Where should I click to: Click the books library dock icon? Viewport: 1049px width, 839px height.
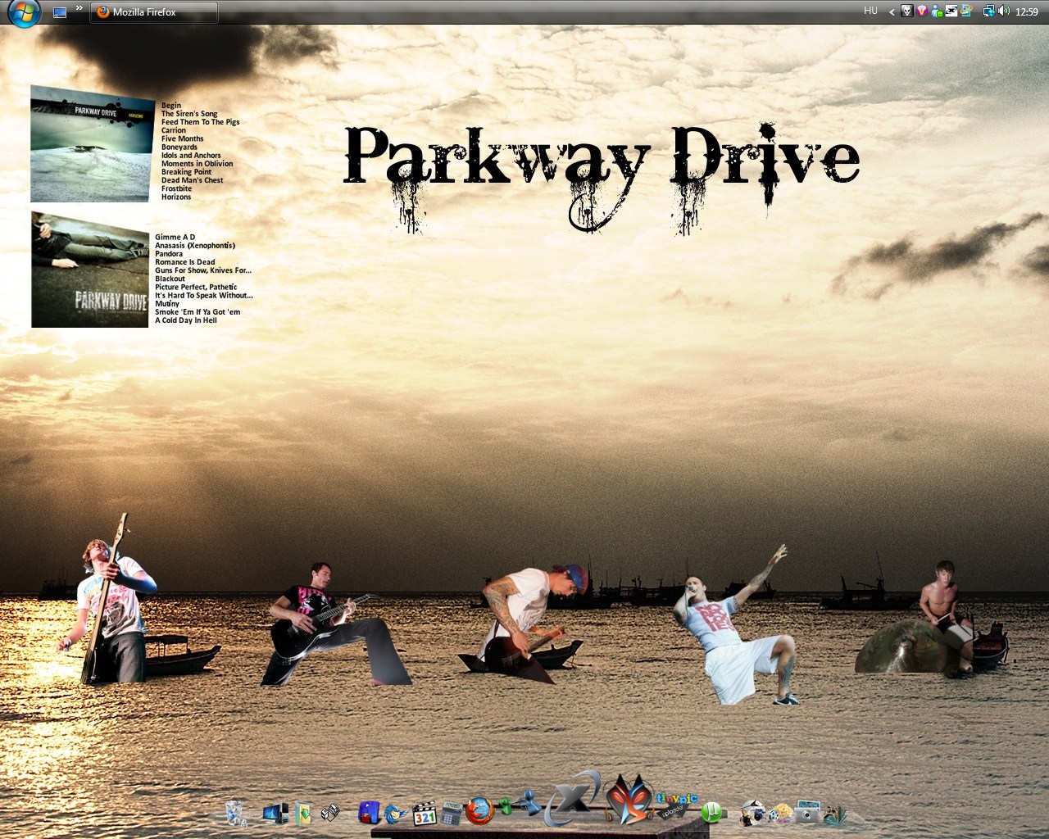[835, 814]
